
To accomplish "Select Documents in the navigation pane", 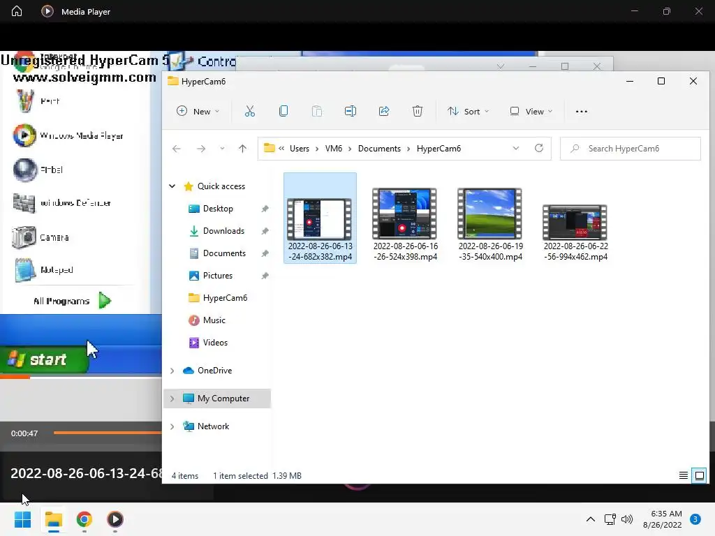I will [x=224, y=253].
